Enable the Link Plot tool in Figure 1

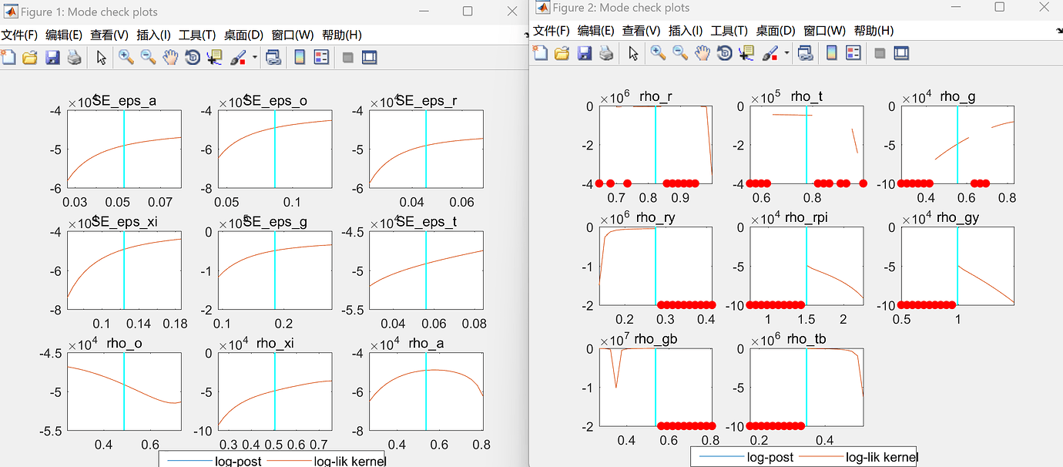(273, 56)
